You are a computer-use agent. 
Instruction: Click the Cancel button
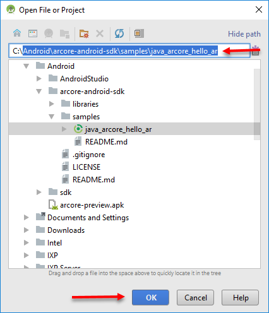(x=195, y=297)
